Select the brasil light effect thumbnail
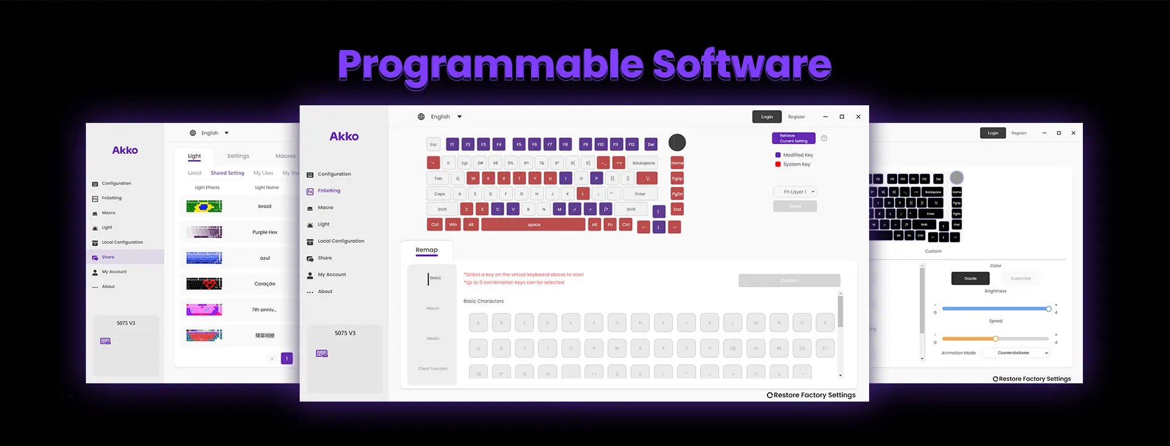Viewport: 1170px width, 446px height. [x=204, y=206]
